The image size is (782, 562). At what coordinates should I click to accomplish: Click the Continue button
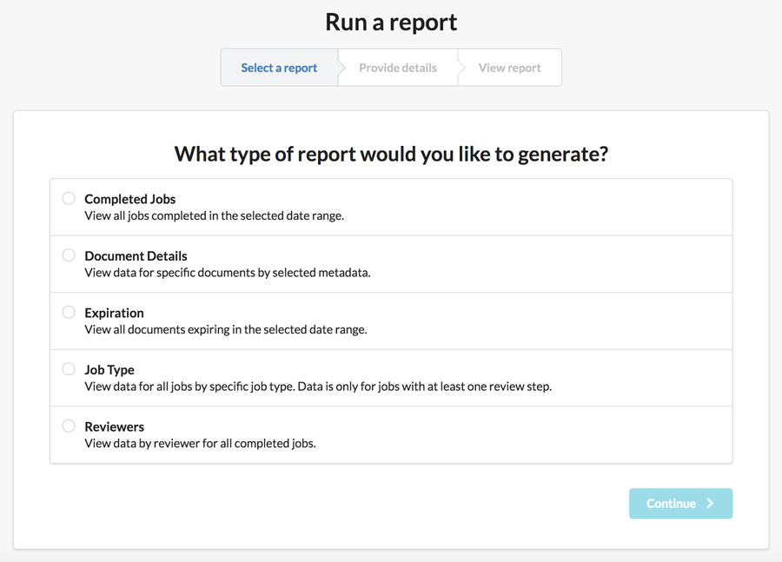point(680,504)
